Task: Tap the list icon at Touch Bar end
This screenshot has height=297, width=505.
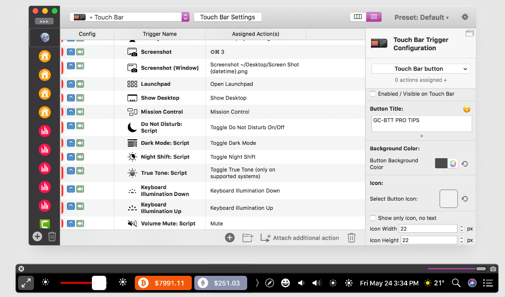Action: point(488,283)
